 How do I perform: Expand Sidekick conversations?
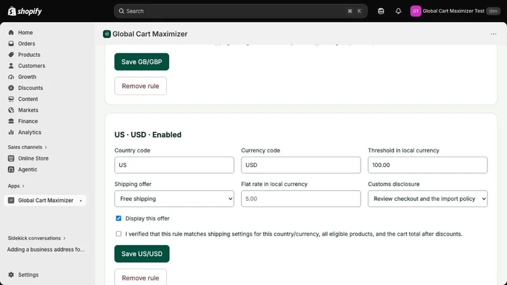tap(37, 238)
